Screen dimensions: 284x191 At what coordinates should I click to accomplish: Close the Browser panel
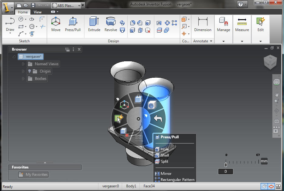79,49
